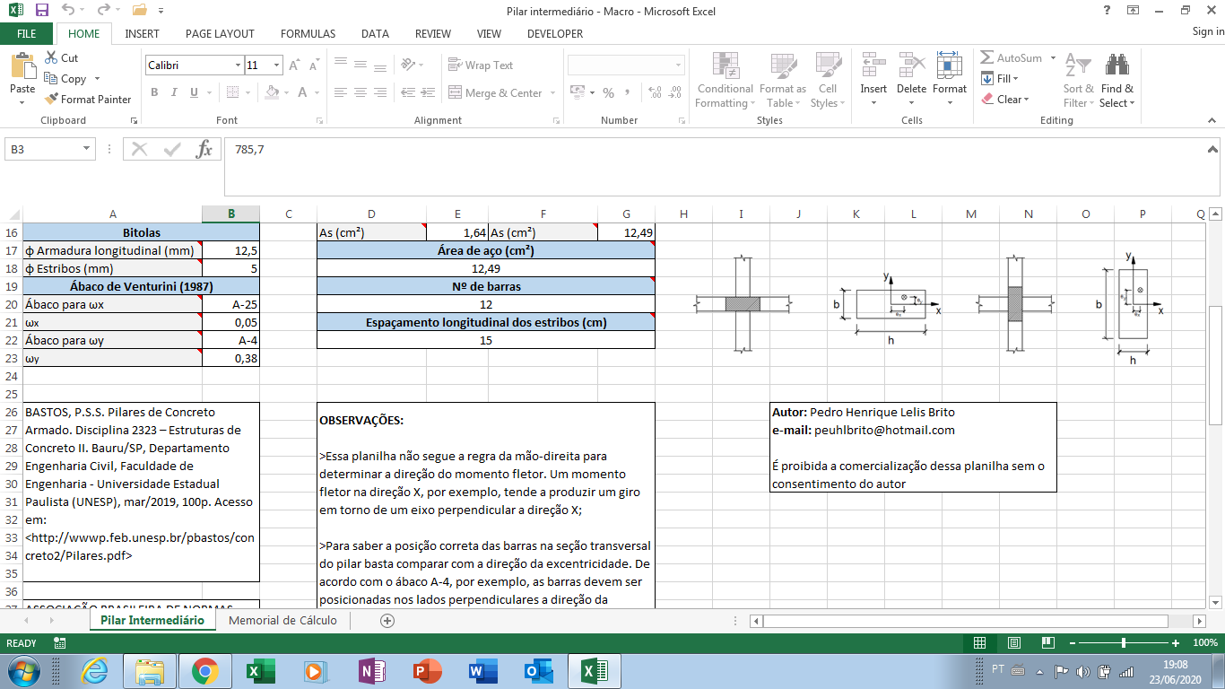Switch to Page Break Preview in status bar
This screenshot has width=1225, height=689.
pyautogui.click(x=1047, y=643)
